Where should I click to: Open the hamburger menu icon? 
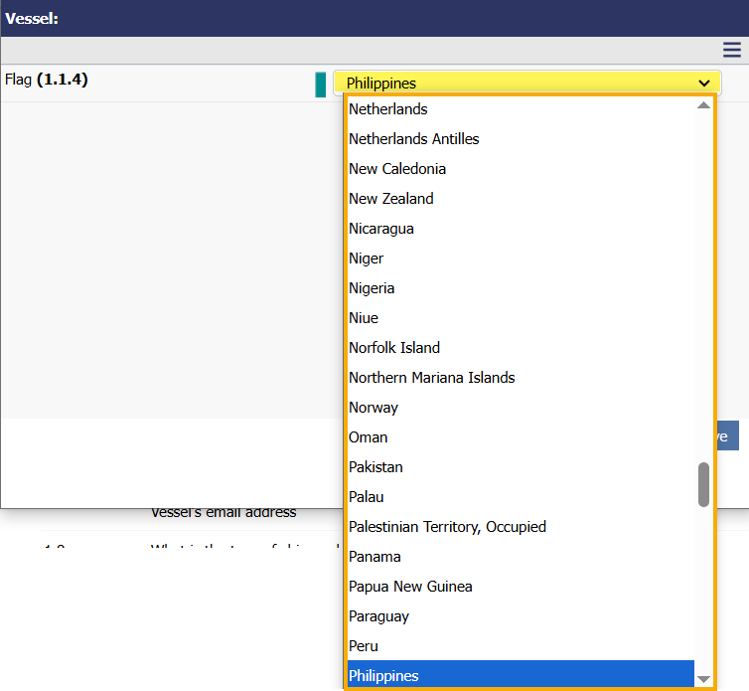point(731,51)
